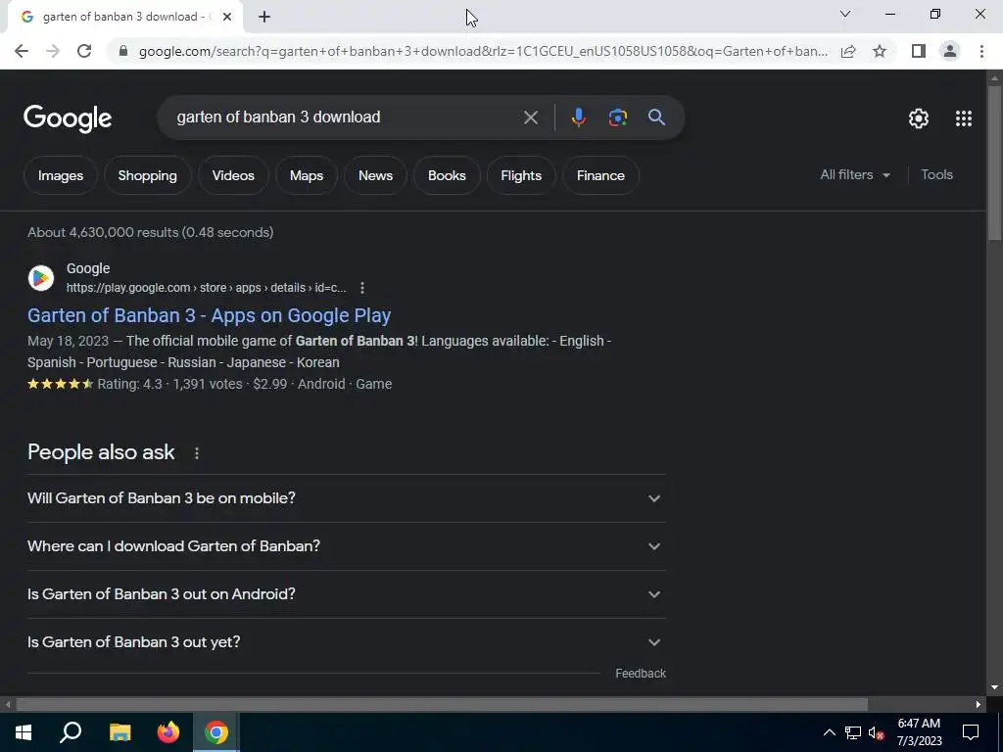This screenshot has height=752, width=1003.
Task: Expand Is Garten of Banban 3 out on Android
Action: [347, 594]
